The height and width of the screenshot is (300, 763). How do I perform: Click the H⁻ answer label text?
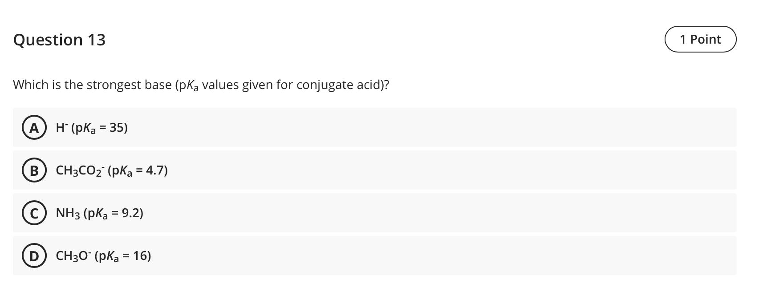(91, 128)
